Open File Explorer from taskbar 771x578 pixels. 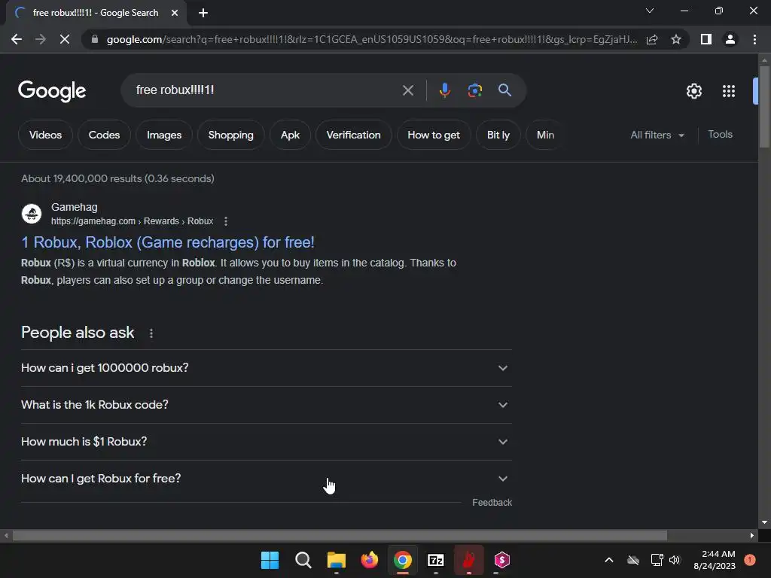[337, 560]
